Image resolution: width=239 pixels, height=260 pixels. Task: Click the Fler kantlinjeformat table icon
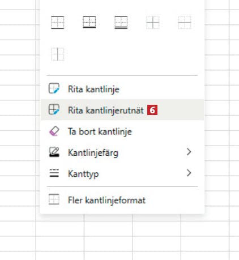(x=54, y=199)
